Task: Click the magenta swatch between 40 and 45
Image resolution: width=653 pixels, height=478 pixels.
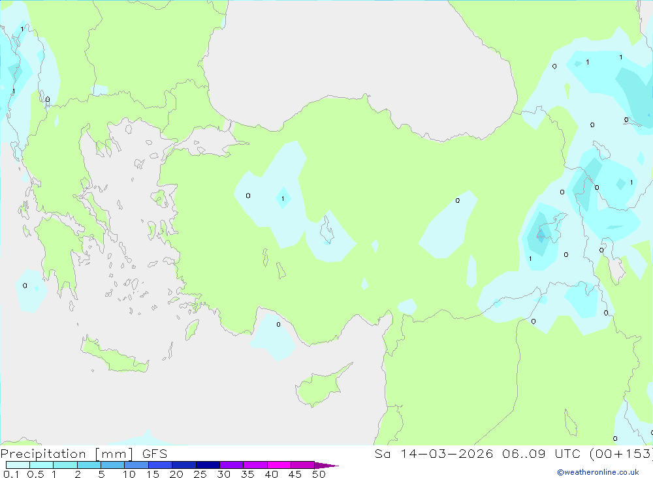Action: (x=279, y=465)
